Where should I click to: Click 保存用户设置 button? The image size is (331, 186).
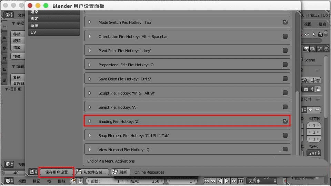click(56, 172)
